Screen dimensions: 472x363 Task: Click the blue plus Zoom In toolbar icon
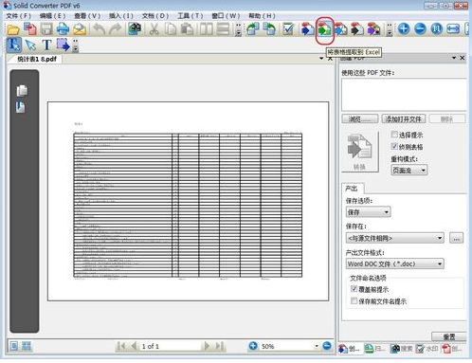point(404,29)
